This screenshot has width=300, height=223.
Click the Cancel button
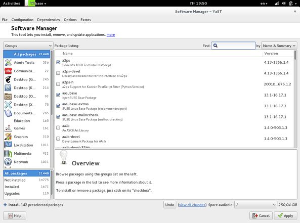261,215
